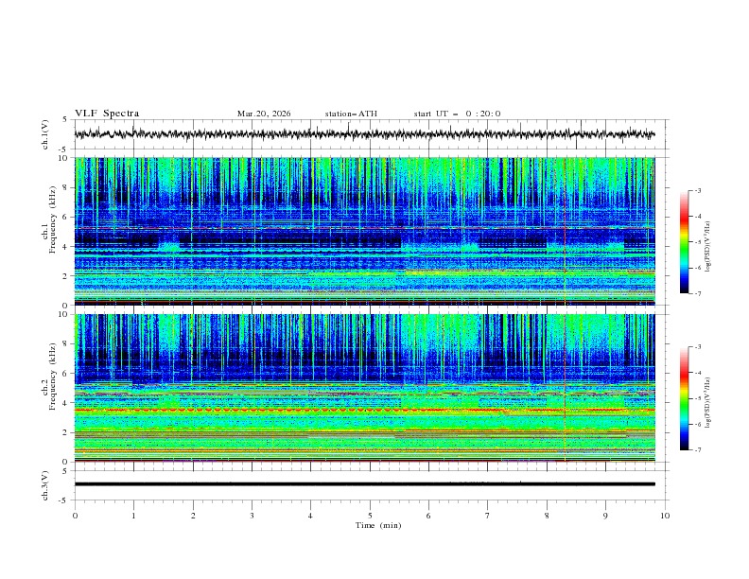749x579 pixels.
Task: Click the 'station=ATH' label
Action: (x=351, y=114)
